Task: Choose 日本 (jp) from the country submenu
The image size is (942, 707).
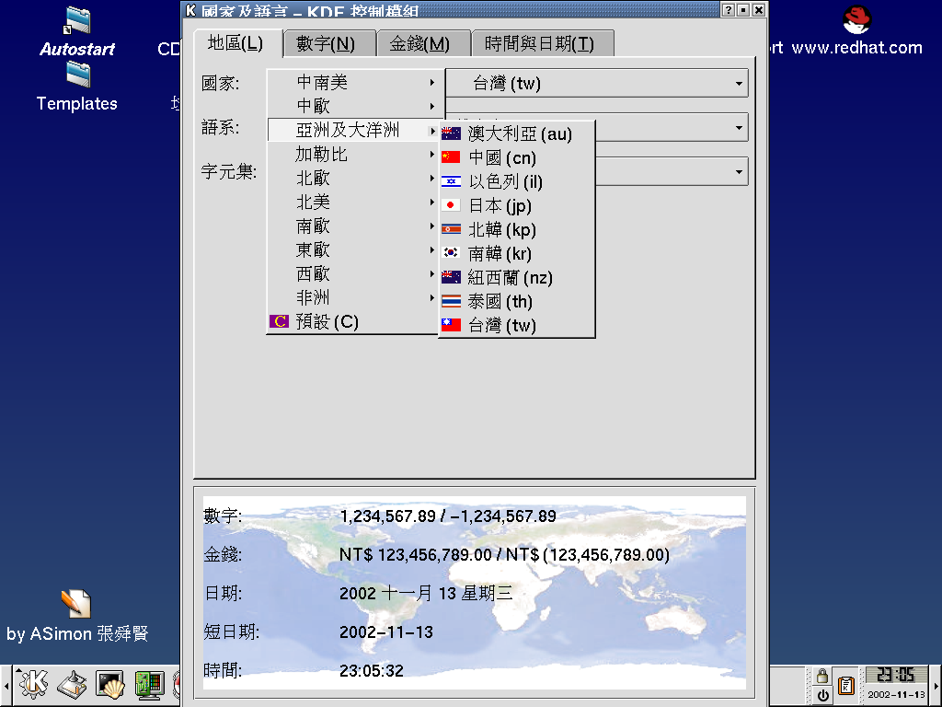Action: coord(517,205)
